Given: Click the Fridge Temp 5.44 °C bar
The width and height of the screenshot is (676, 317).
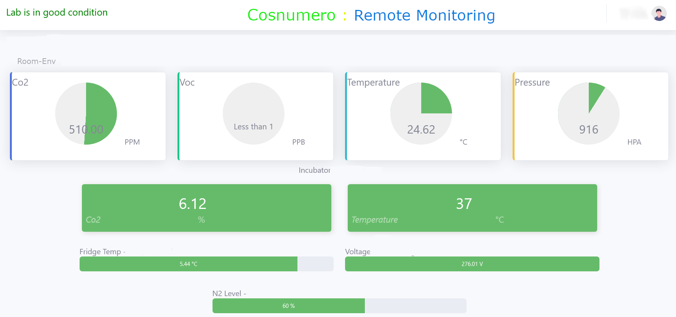Looking at the screenshot, I should click(189, 264).
